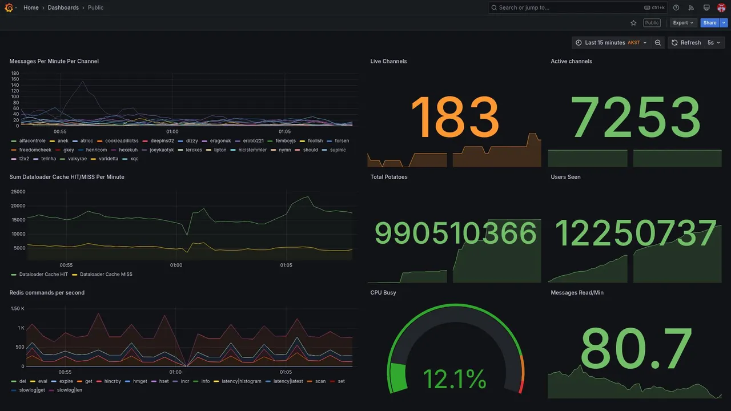Image resolution: width=731 pixels, height=411 pixels.
Task: Expand the 5s refresh interval dropdown
Action: click(x=714, y=43)
